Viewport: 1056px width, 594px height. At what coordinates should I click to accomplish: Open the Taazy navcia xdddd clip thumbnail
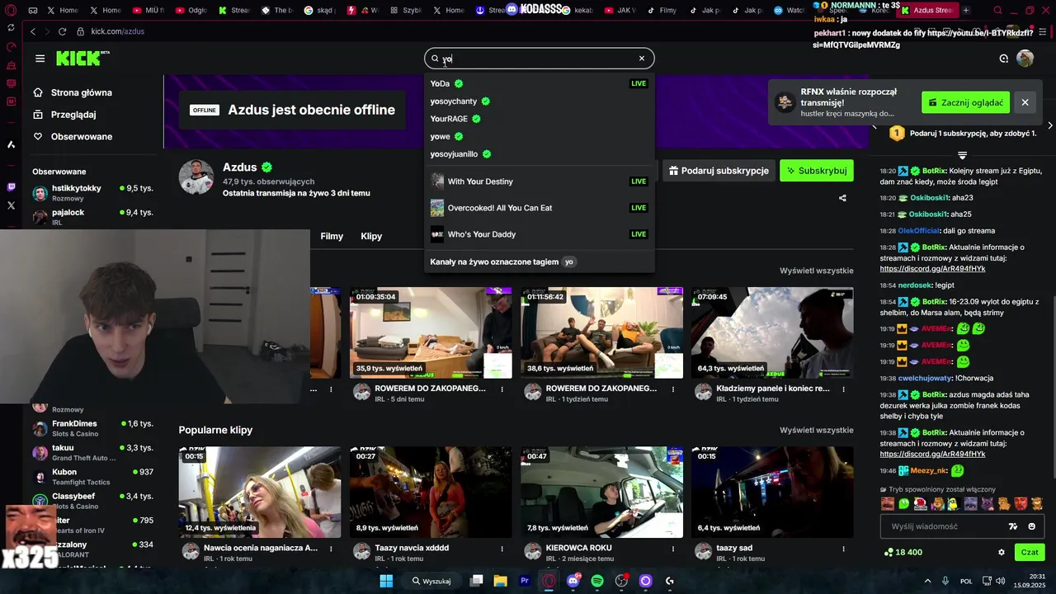431,492
